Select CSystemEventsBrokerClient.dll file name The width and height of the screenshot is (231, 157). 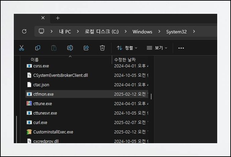[61, 75]
